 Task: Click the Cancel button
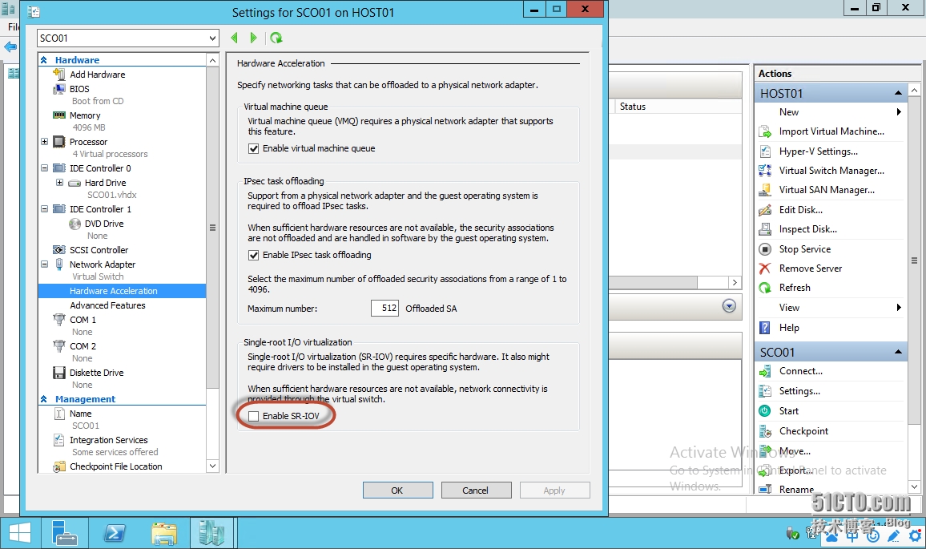475,490
